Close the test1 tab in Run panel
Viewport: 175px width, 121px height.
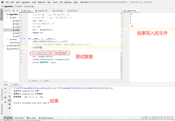[x=20, y=84]
